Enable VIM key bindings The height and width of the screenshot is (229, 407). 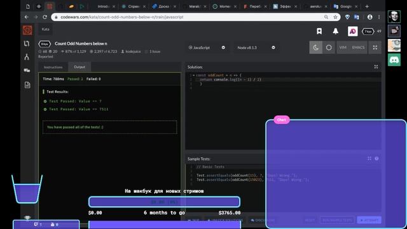(343, 48)
